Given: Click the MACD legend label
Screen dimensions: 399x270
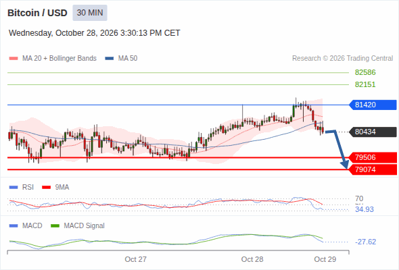Looking at the screenshot, I should pos(32,226).
